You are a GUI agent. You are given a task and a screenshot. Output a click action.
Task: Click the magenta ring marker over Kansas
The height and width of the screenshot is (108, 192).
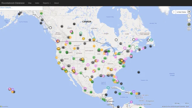pos(88,65)
